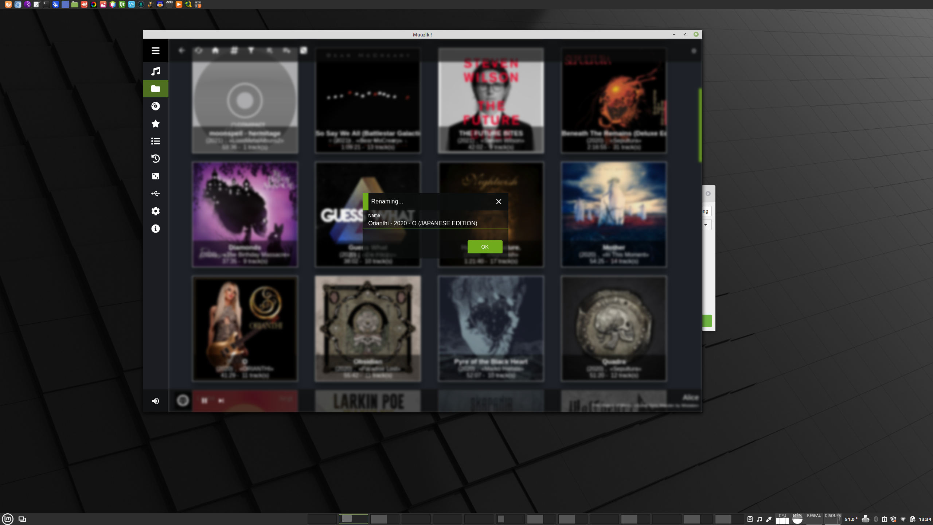The image size is (933, 525).
Task: Open the green file manager launcher
Action: 74,4
